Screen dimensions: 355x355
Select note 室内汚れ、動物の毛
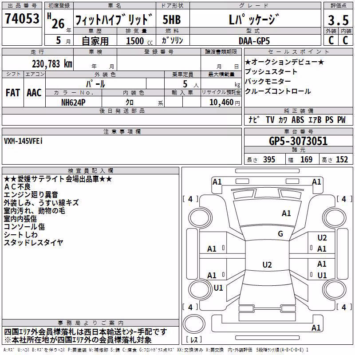click(x=35, y=211)
